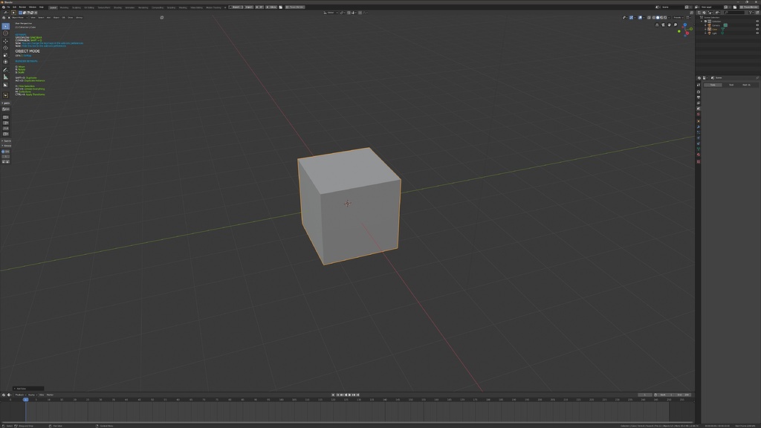Screen dimensions: 761x428
Task: Switch viewport shading to Wireframe
Action: pyautogui.click(x=654, y=18)
